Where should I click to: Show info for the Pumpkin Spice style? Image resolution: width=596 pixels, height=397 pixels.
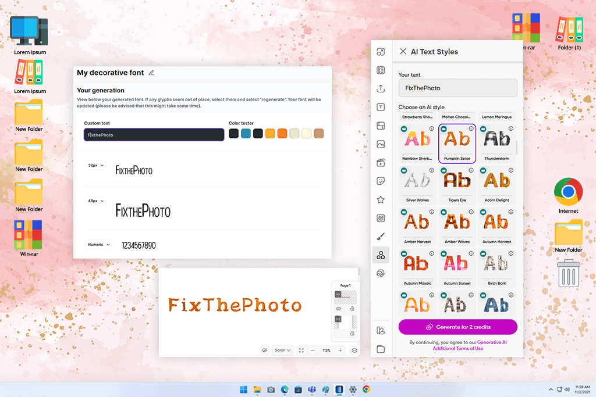coord(471,128)
